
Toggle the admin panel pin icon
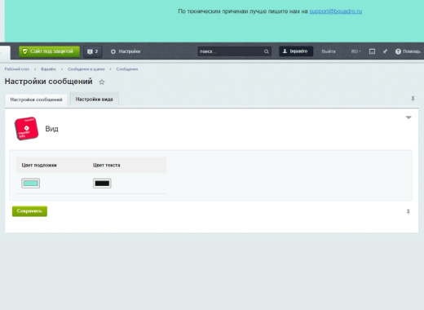(385, 51)
